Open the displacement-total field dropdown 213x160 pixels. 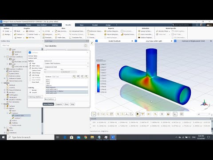pos(67,67)
